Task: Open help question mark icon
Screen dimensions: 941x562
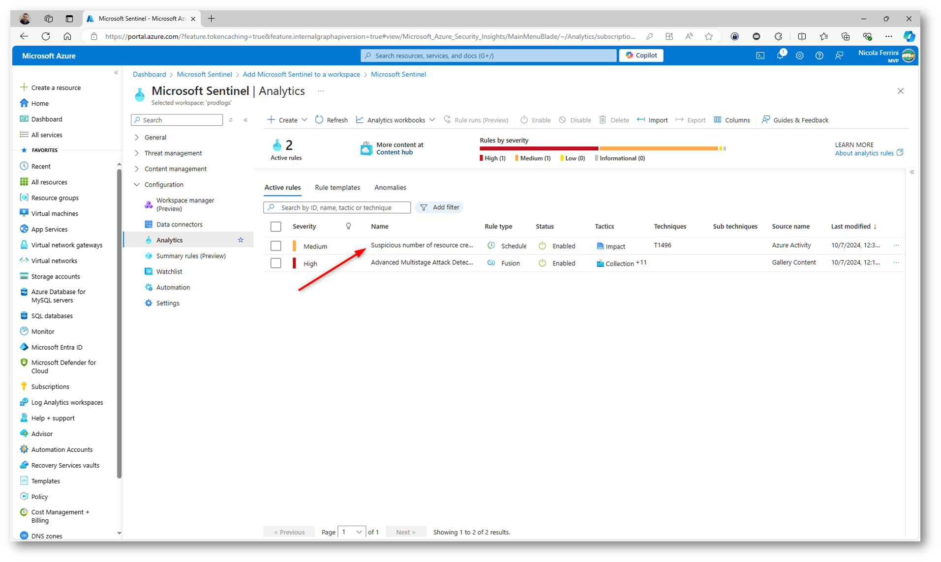Action: click(x=819, y=56)
